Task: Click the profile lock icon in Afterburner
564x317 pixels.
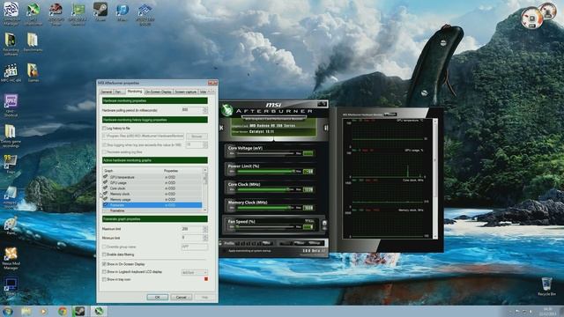Action: pos(220,243)
